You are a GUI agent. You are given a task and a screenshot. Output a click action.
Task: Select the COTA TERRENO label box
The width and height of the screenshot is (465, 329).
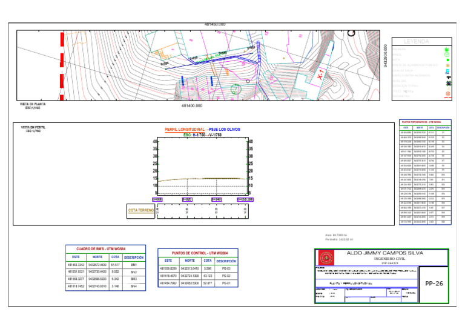coord(141,211)
